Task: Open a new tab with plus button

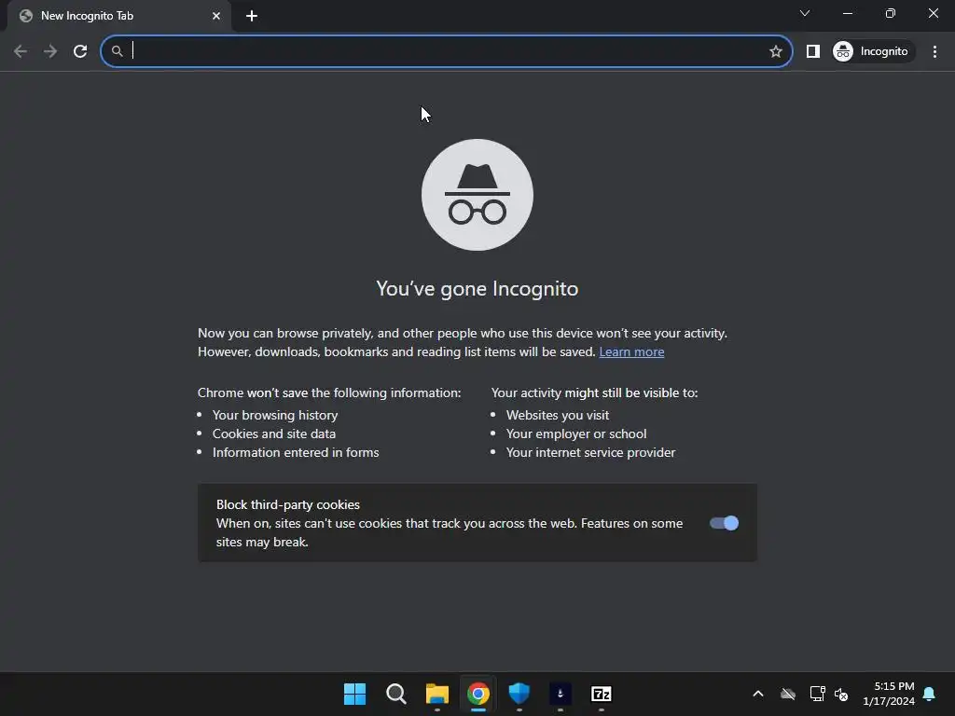Action: click(252, 16)
